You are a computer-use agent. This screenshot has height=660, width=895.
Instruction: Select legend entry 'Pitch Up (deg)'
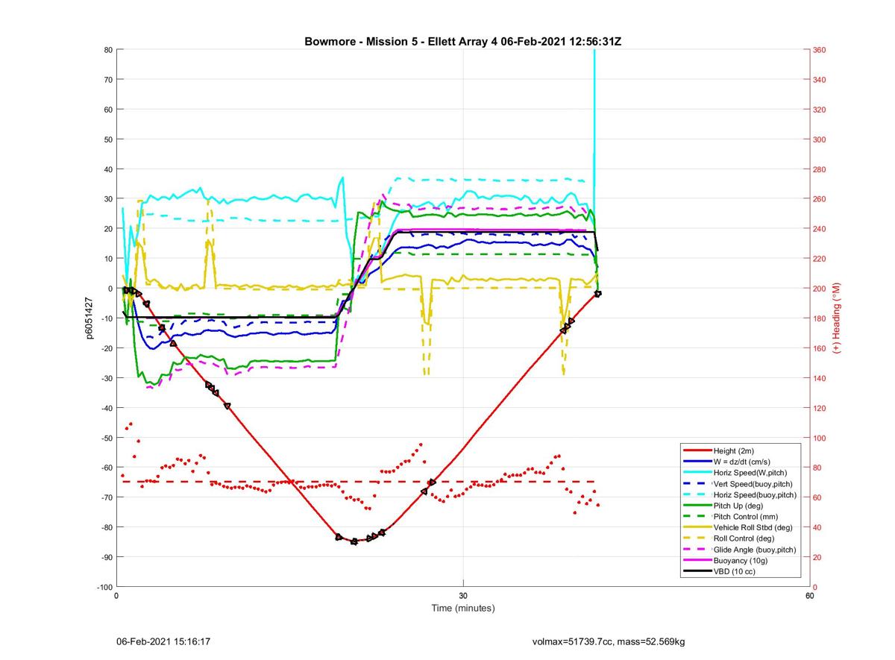click(x=739, y=506)
